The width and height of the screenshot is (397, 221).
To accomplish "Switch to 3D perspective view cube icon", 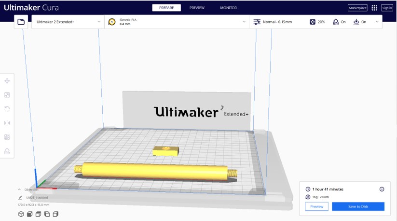I will click(x=21, y=214).
